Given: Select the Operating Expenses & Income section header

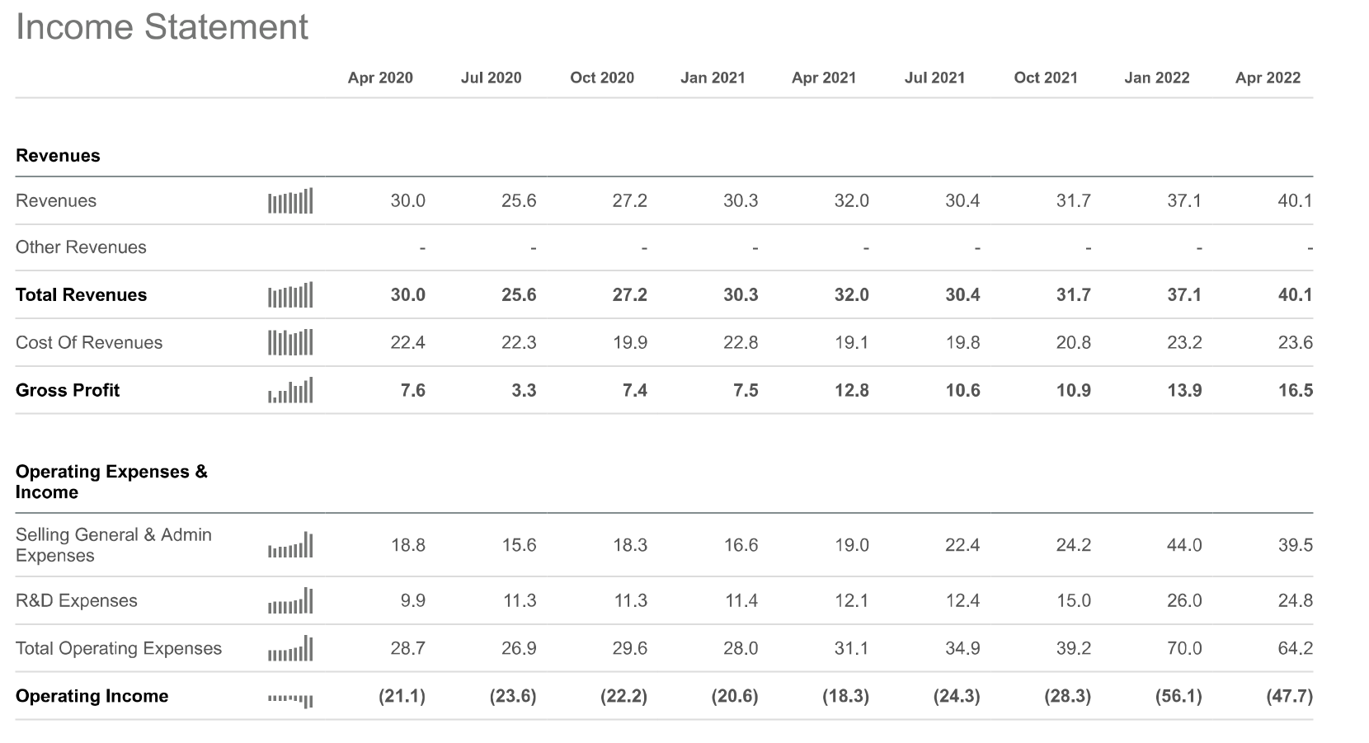Looking at the screenshot, I should [x=111, y=482].
